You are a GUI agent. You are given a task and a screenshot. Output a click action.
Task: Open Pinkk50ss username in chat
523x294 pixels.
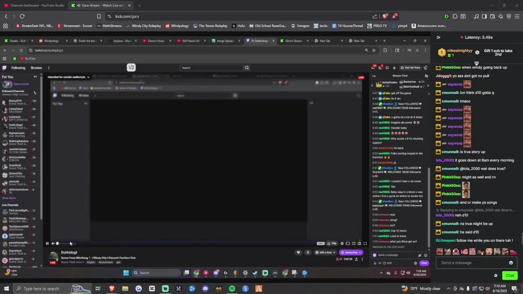451,67
